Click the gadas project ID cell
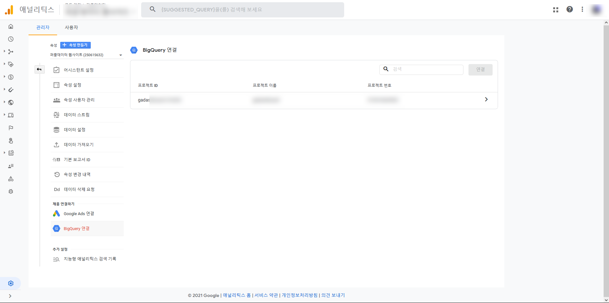This screenshot has width=609, height=303. pos(159,100)
